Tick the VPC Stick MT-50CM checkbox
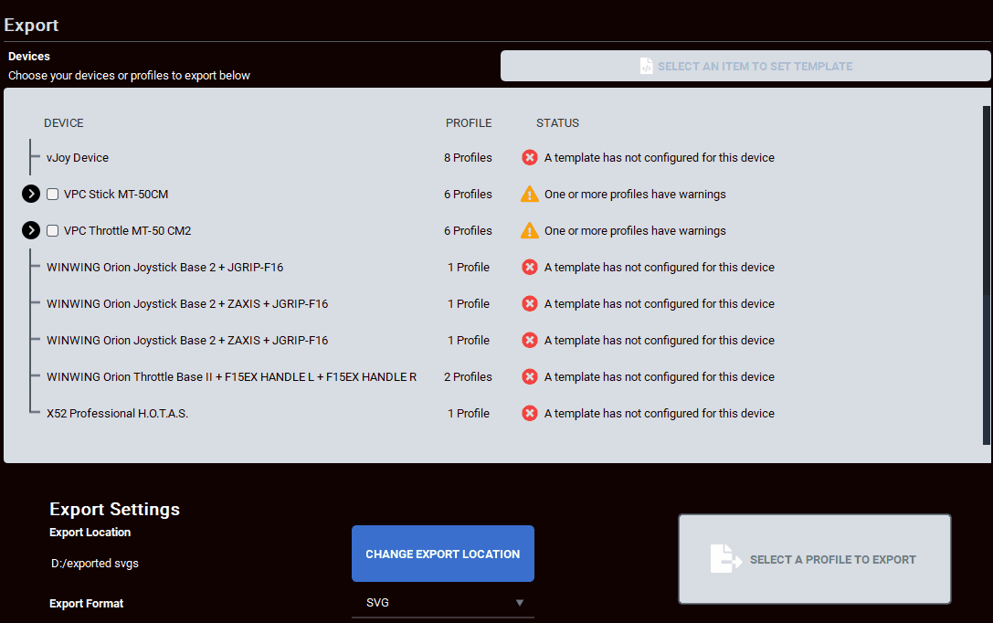This screenshot has width=993, height=623. (53, 195)
